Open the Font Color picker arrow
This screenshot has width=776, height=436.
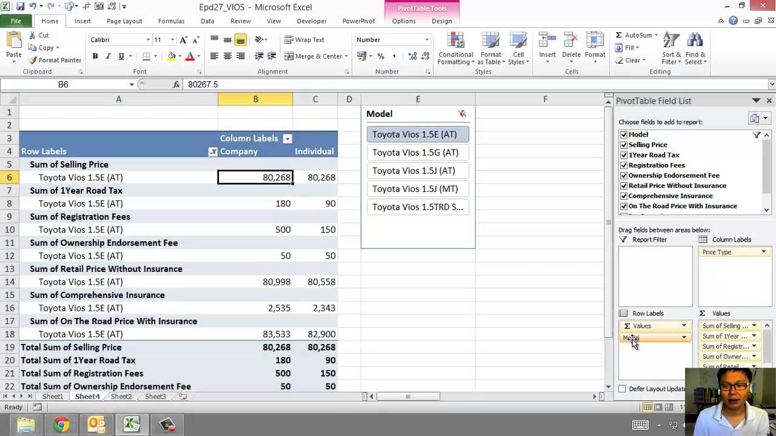pos(199,56)
